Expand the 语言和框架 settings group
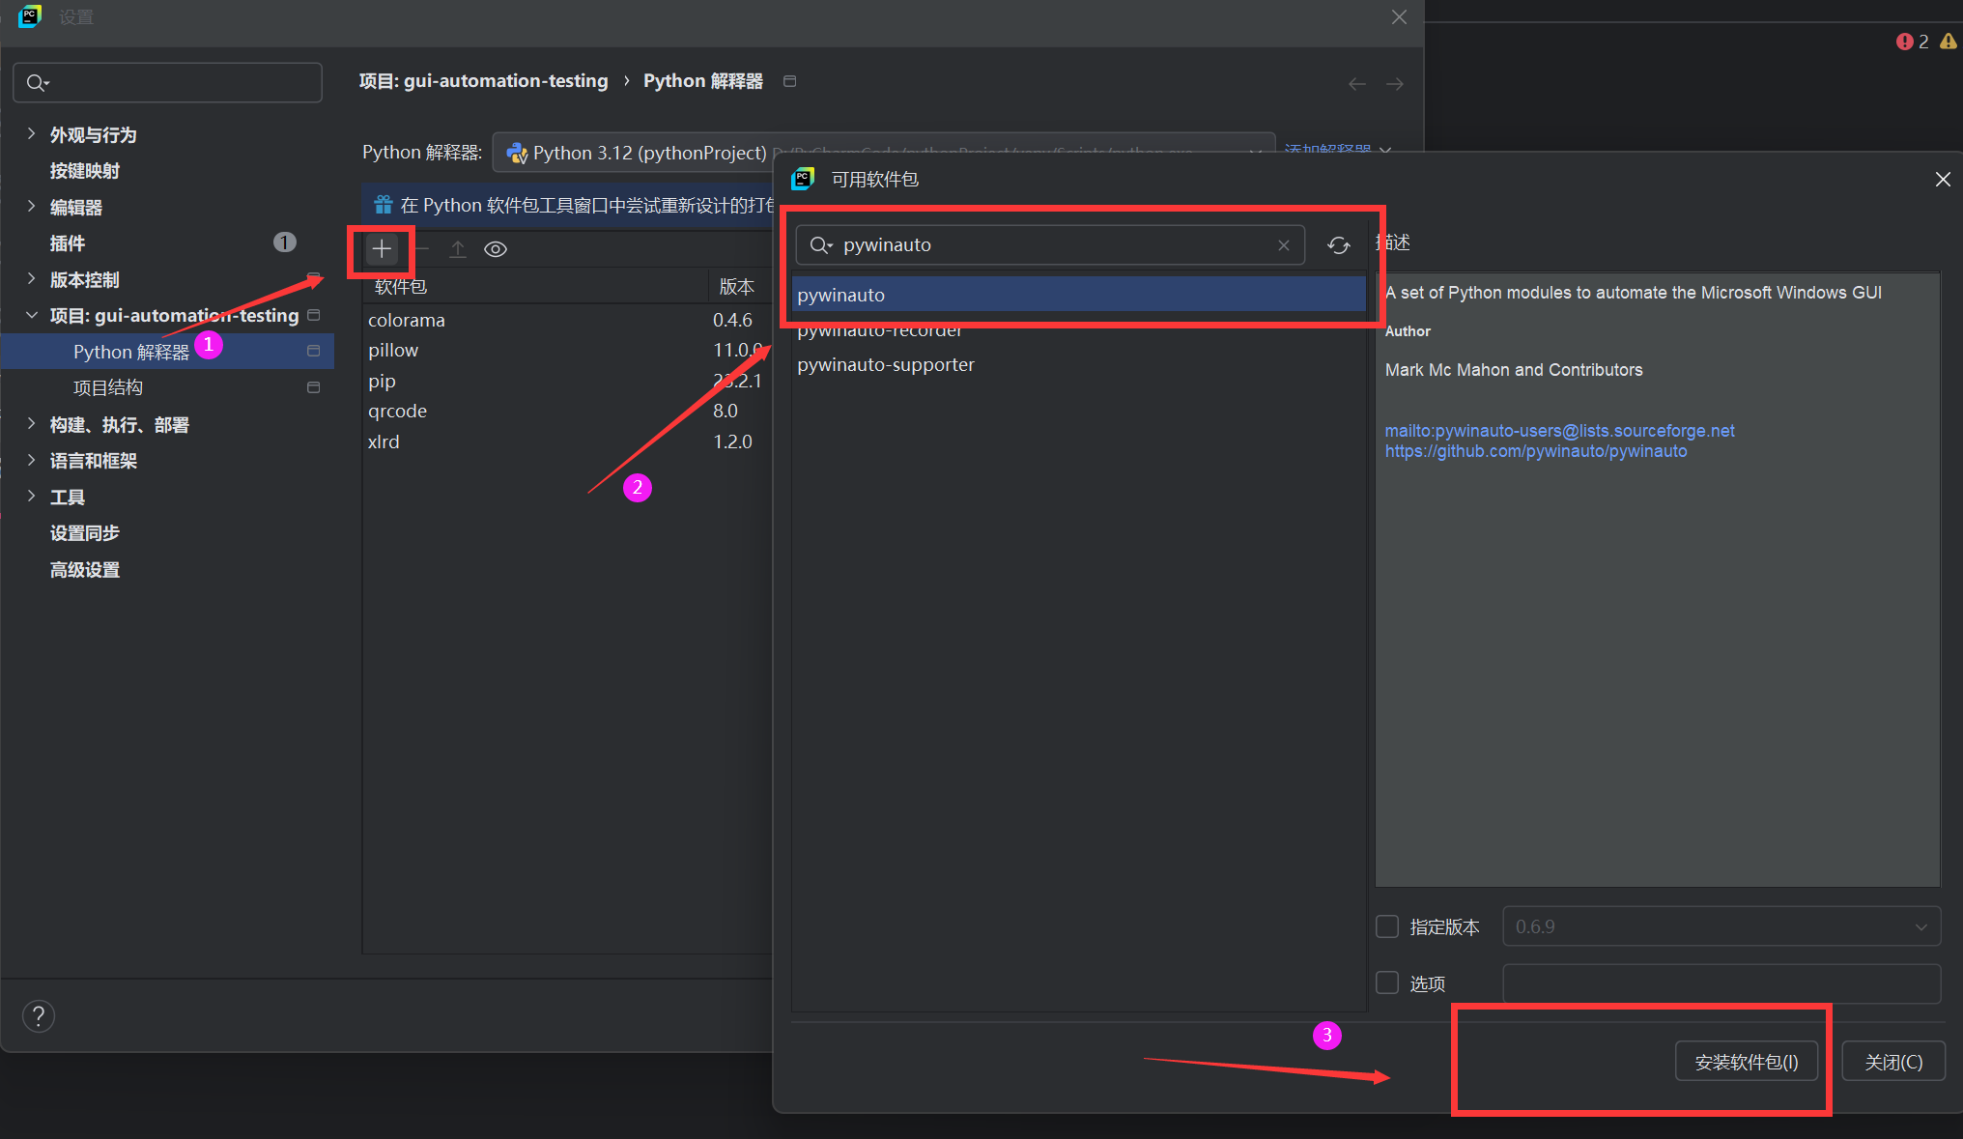Viewport: 1963px width, 1139px height. click(31, 460)
